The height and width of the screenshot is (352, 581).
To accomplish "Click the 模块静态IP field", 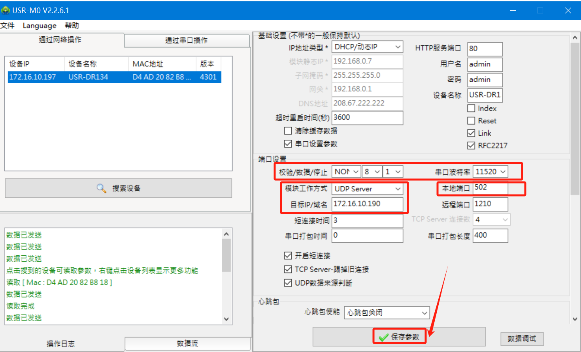I will (367, 62).
